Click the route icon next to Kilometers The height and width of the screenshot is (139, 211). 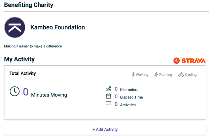pyautogui.click(x=108, y=89)
